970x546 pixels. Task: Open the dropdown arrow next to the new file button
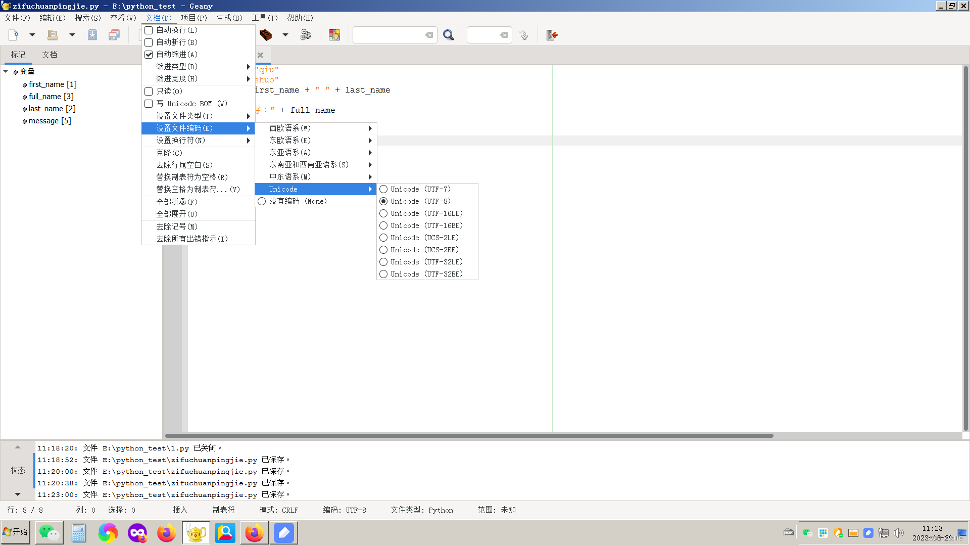pyautogui.click(x=32, y=35)
